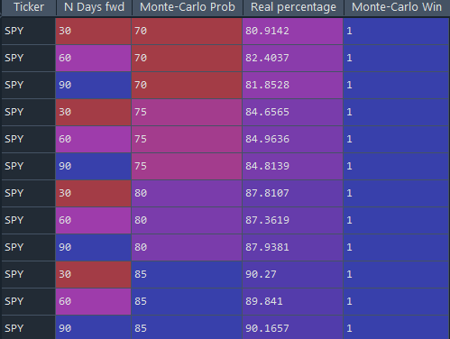Click Prob 75 in the 84.6565 row

click(x=187, y=112)
